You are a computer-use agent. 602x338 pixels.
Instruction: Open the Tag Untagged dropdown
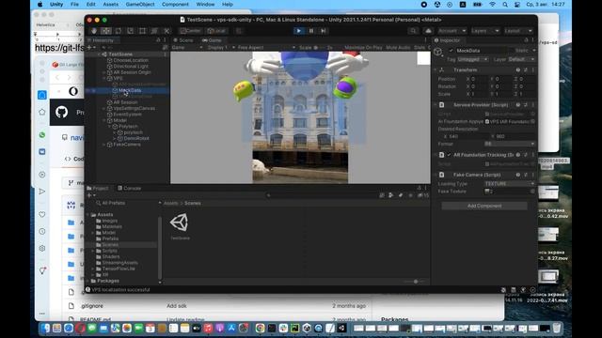(473, 59)
